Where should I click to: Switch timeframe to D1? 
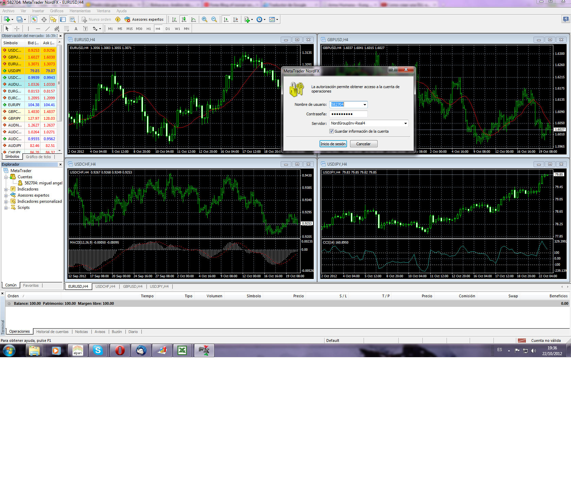pyautogui.click(x=168, y=29)
